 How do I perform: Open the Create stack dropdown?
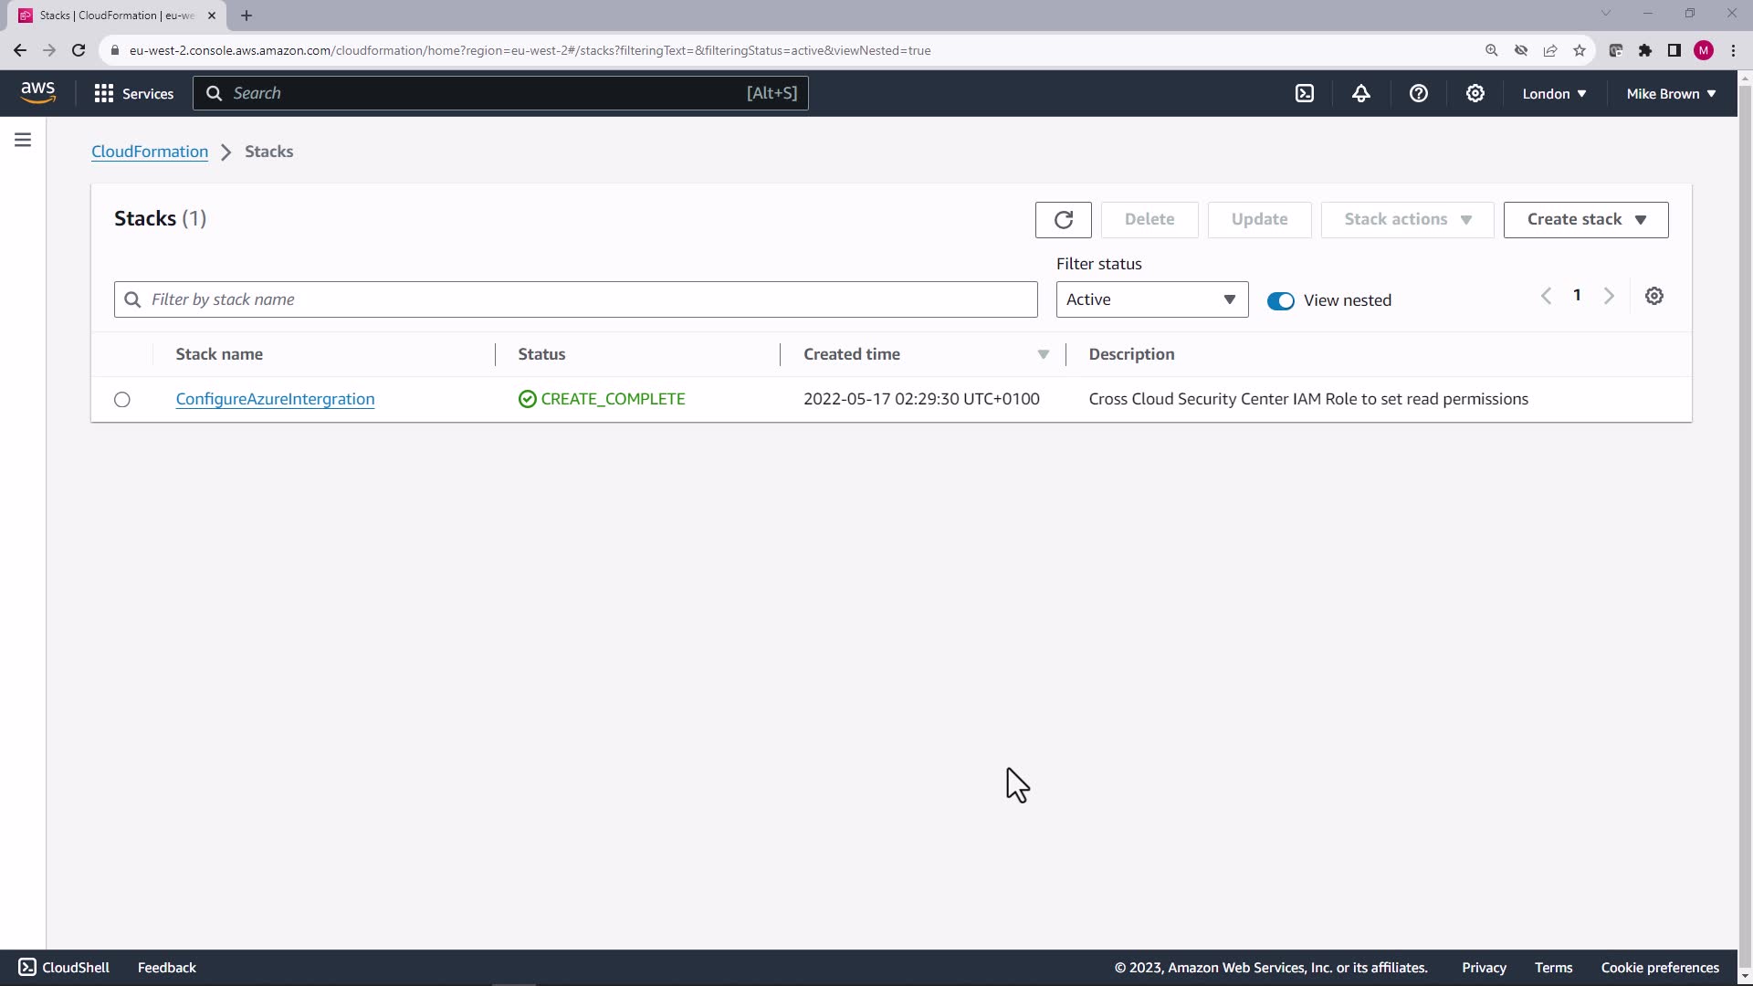pos(1585,220)
